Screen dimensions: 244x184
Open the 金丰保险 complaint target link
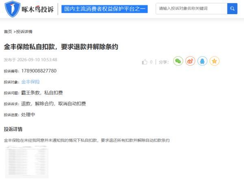30,82
